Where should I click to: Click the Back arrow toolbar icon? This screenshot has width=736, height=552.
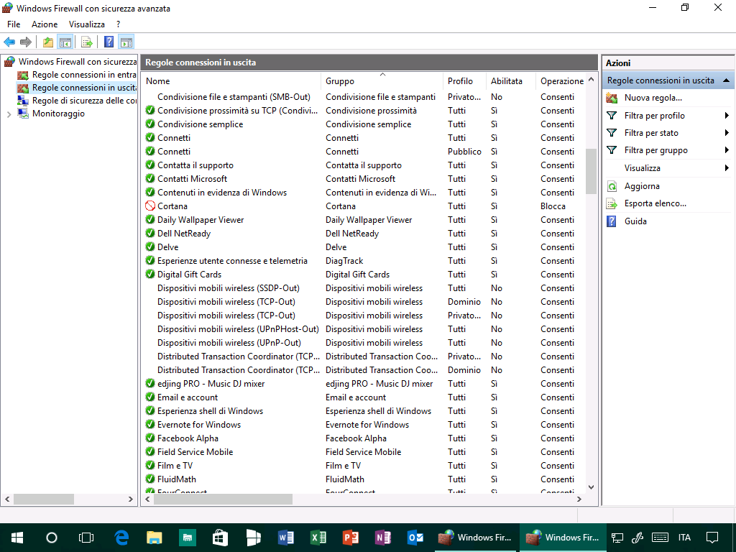(x=9, y=42)
